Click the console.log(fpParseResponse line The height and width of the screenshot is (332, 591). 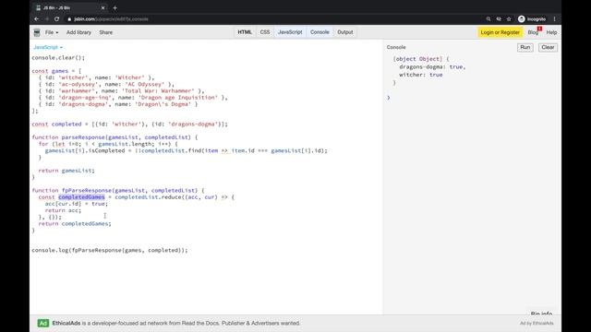tap(109, 250)
